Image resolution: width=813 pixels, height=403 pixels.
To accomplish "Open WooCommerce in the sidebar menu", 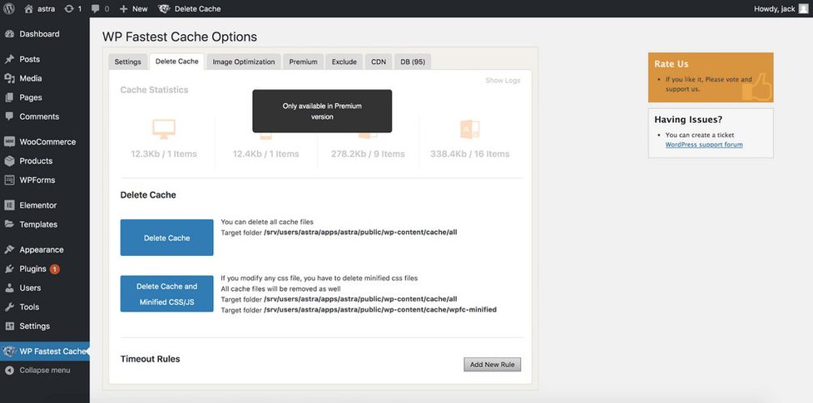I will click(47, 142).
